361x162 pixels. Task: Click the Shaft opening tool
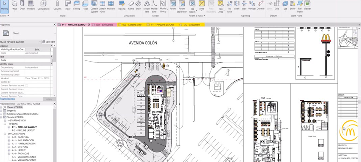[237, 5]
